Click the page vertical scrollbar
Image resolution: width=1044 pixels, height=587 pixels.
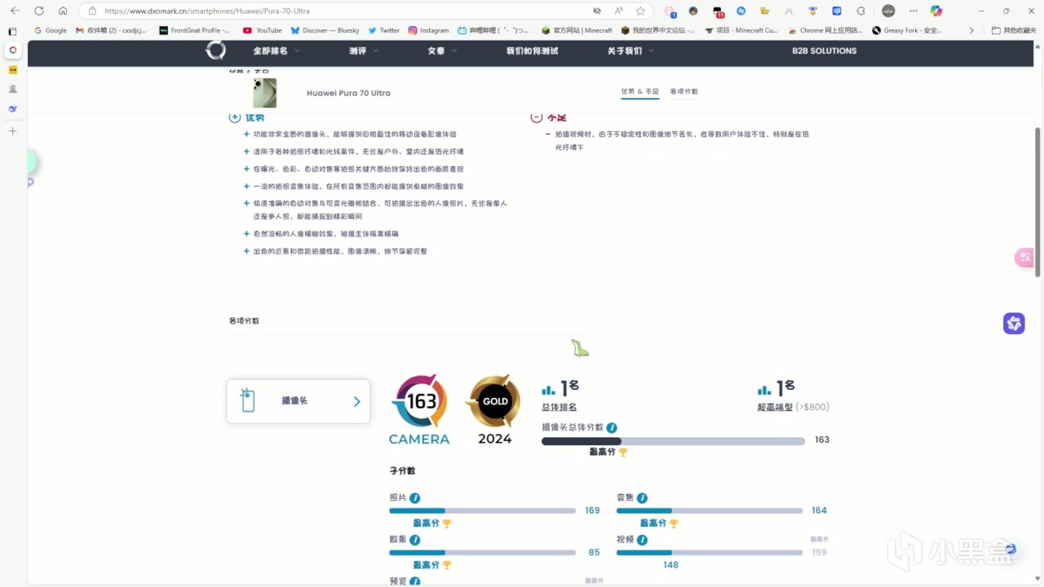tap(1037, 201)
